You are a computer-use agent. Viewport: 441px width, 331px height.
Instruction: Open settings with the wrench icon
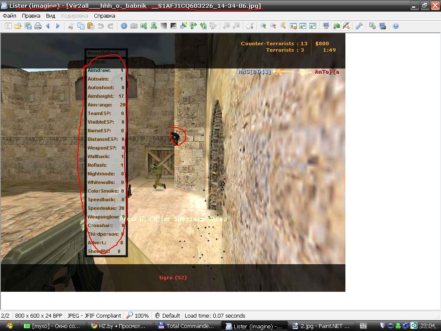[359, 26]
